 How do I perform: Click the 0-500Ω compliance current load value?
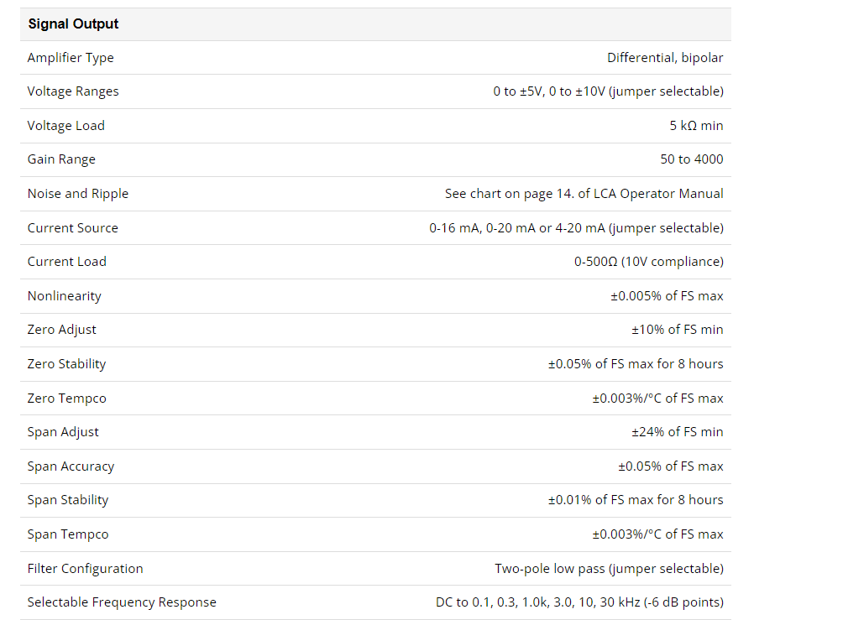[x=648, y=262]
